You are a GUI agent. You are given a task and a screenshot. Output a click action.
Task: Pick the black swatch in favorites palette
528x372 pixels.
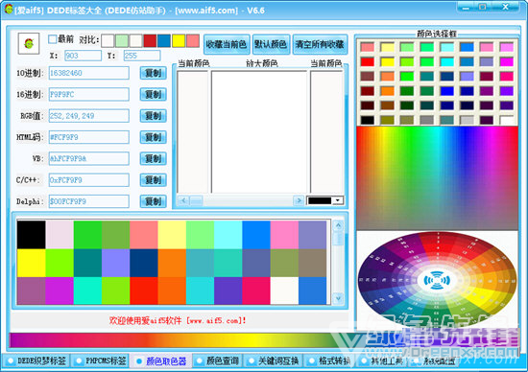32,235
